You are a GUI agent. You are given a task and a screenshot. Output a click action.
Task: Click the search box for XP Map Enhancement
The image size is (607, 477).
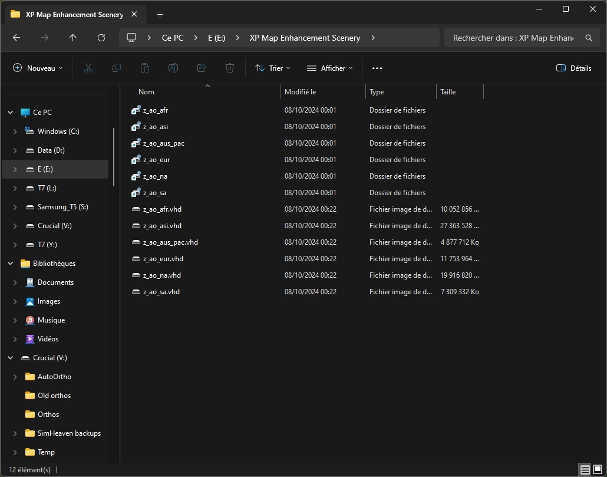[x=513, y=38]
